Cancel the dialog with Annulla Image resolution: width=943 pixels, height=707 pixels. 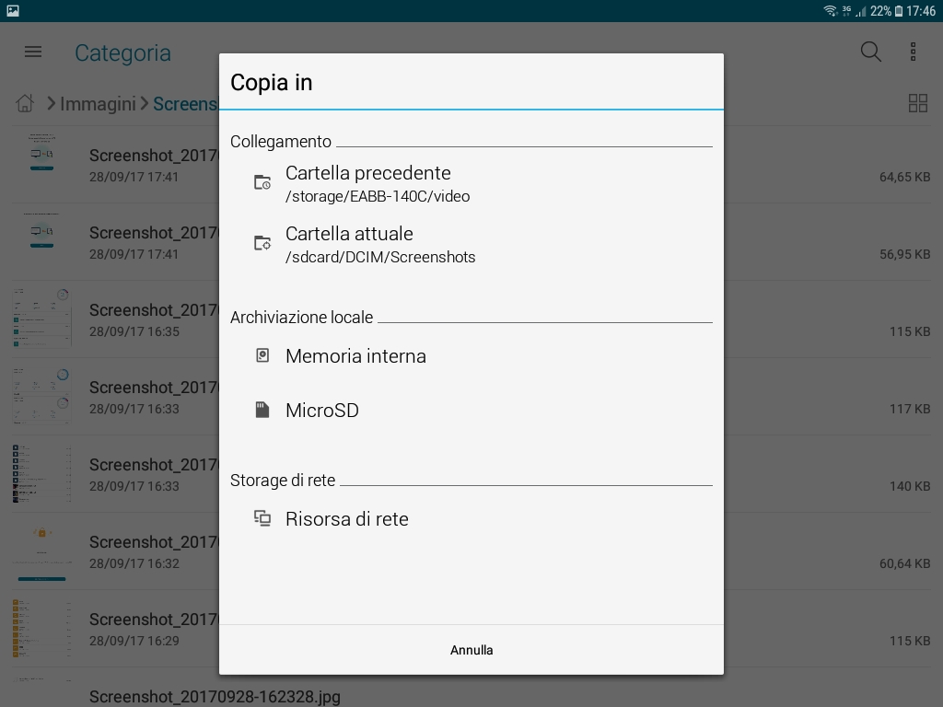(471, 650)
